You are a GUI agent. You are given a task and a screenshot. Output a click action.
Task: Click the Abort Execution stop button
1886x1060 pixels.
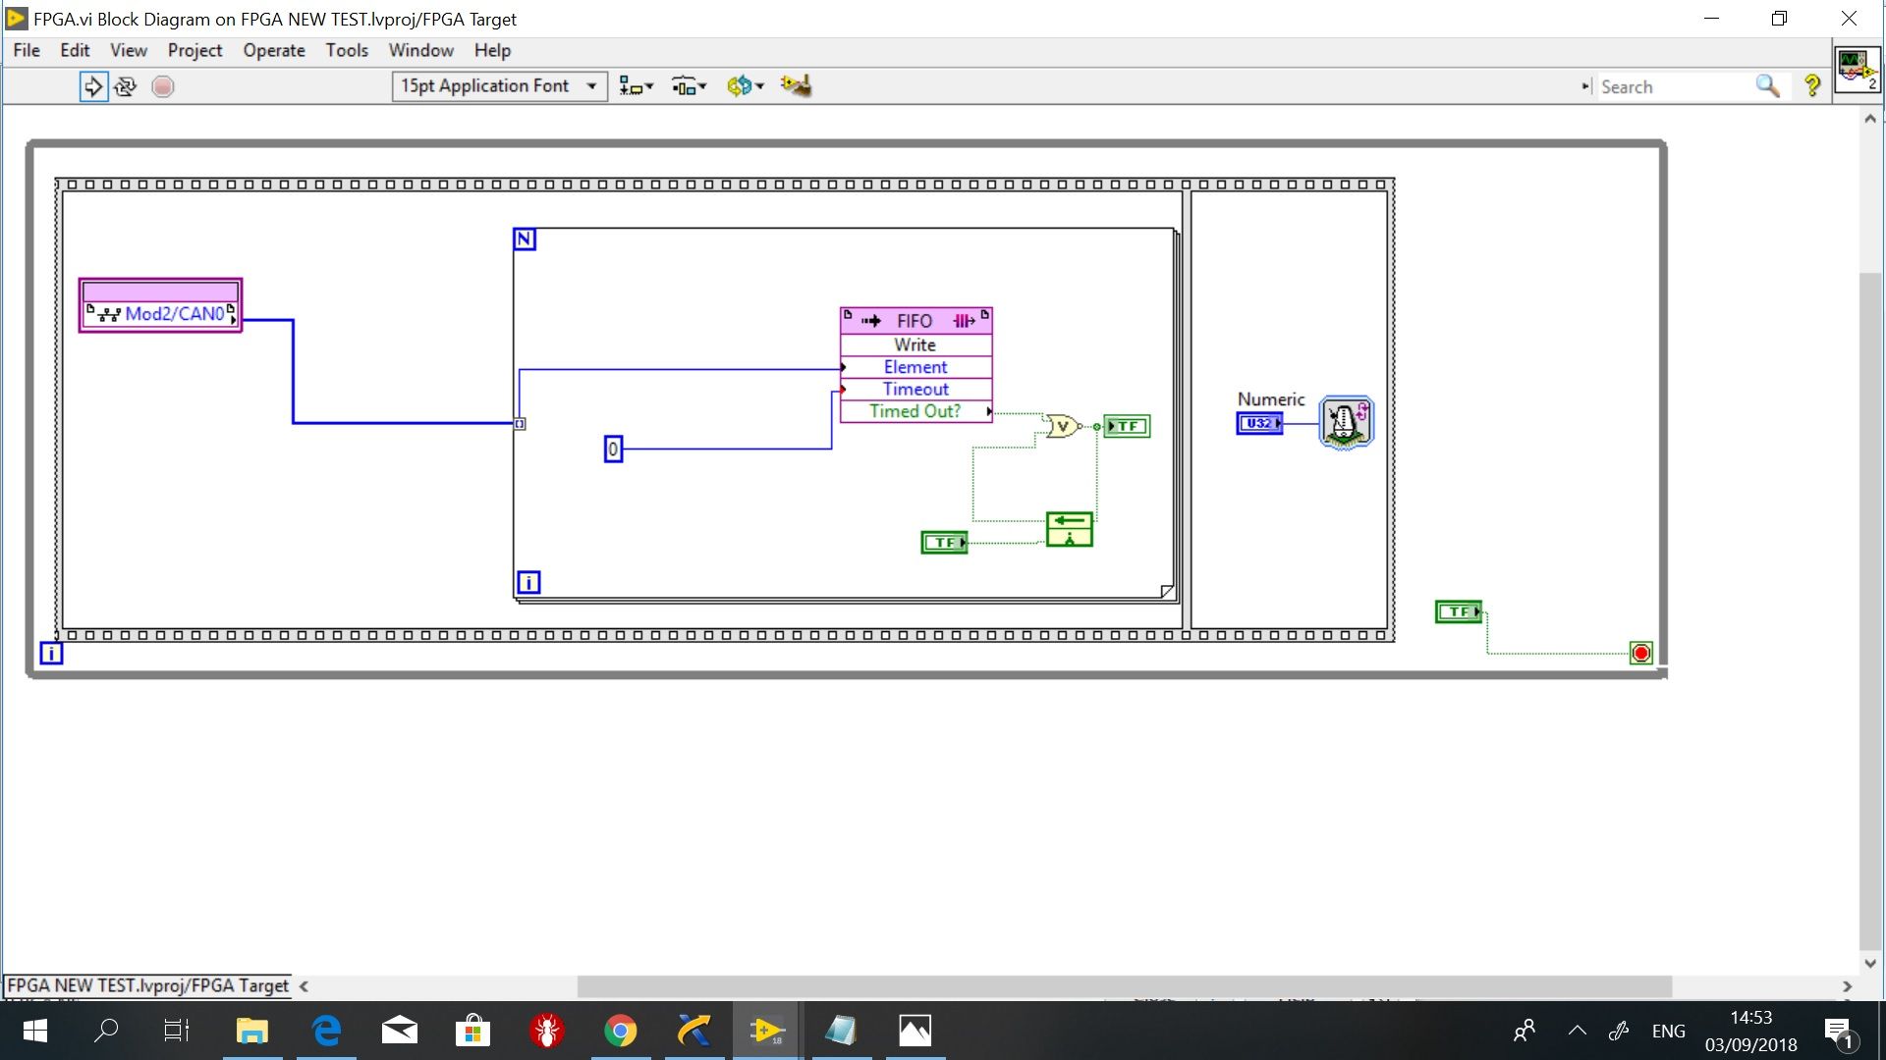163,86
